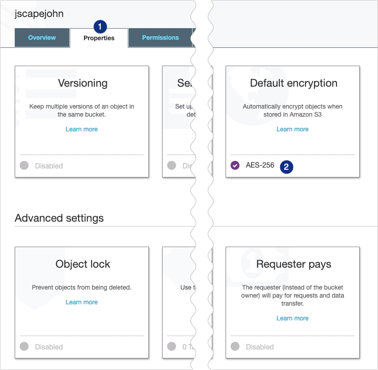Switch to the Overview tab
The width and height of the screenshot is (378, 370).
pos(42,38)
